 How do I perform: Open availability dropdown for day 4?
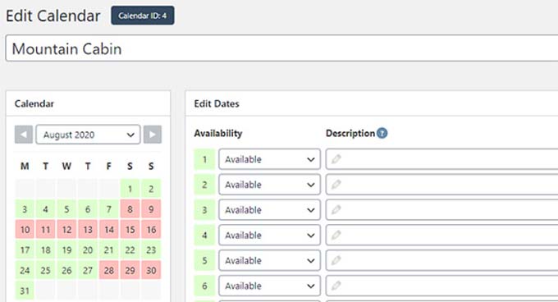pyautogui.click(x=269, y=235)
